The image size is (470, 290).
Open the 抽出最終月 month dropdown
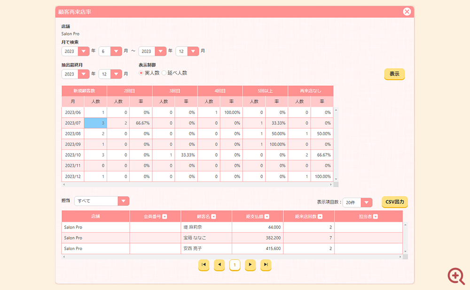pos(116,74)
